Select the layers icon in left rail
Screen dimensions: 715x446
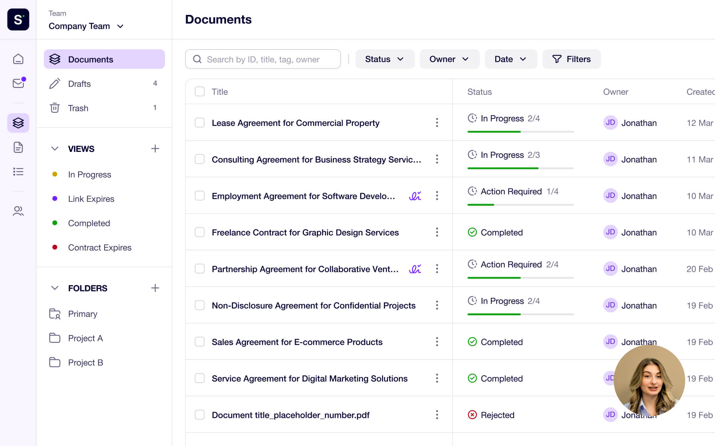tap(18, 123)
